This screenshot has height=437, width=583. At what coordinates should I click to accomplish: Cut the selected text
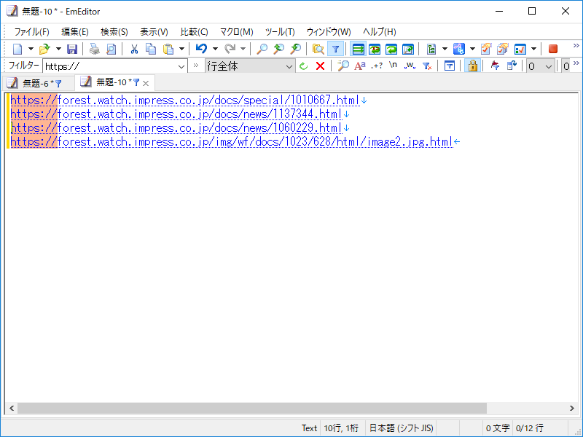133,49
